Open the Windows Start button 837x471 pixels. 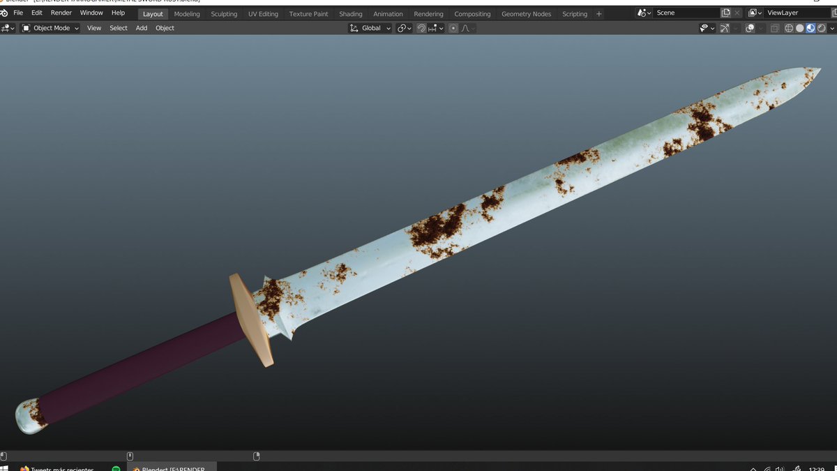tap(3, 468)
